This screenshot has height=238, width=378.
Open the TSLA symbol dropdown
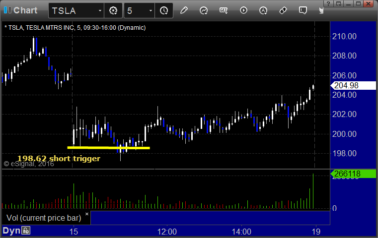coord(100,10)
